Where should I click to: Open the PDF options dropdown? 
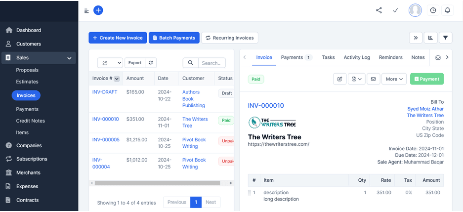[x=356, y=79]
